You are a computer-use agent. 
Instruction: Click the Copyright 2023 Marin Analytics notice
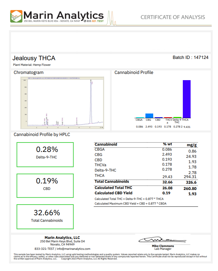(89, 259)
